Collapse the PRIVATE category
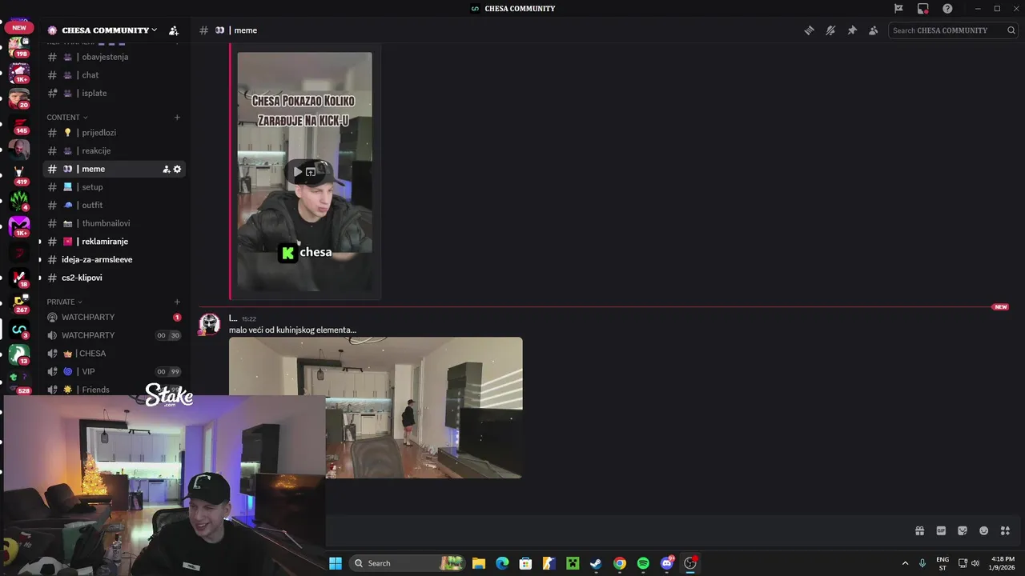The width and height of the screenshot is (1025, 576). point(65,302)
